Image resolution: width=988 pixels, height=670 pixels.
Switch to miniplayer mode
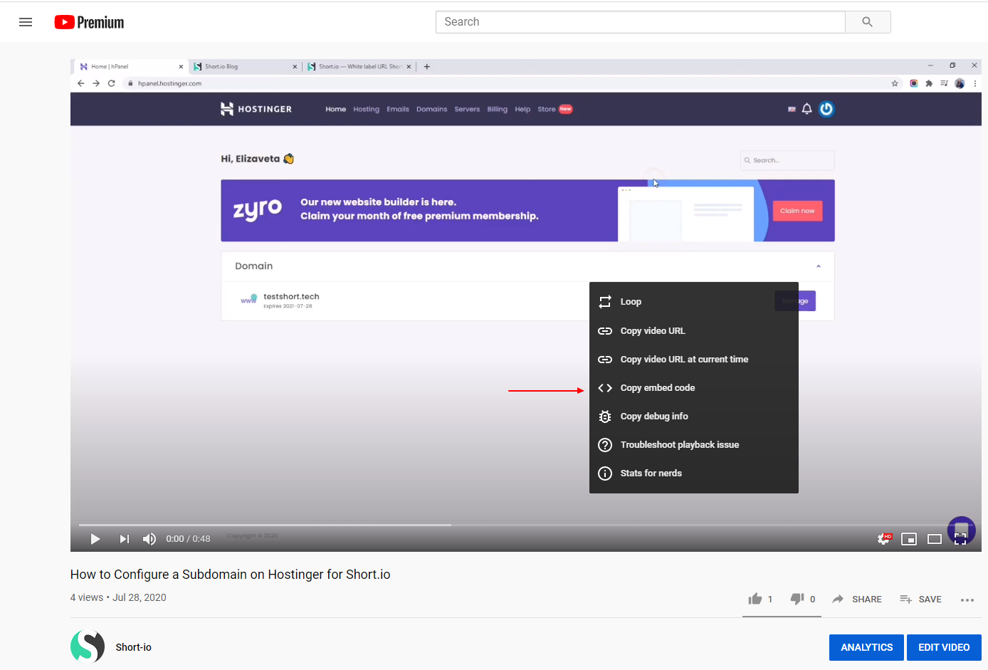pos(909,539)
